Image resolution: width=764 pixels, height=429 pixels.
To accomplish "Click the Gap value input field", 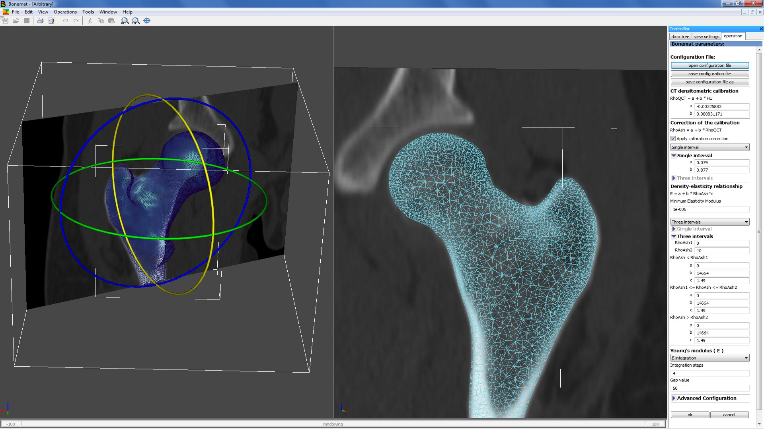I will tap(709, 388).
